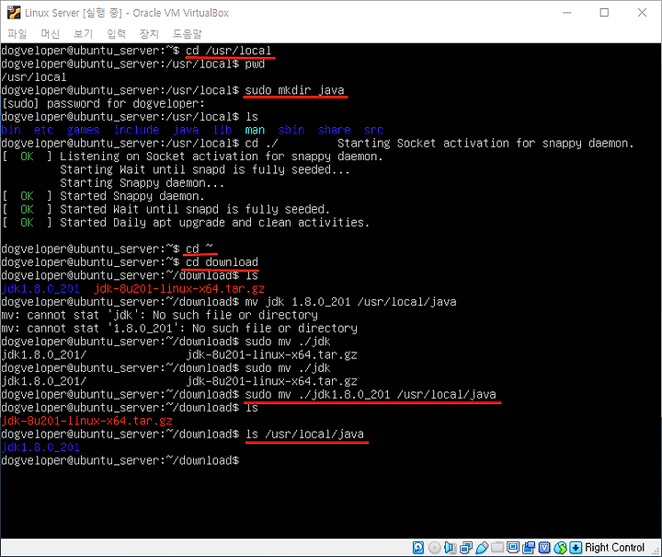The width and height of the screenshot is (662, 557).
Task: Click the blue 'games' directory name
Action: (x=83, y=130)
